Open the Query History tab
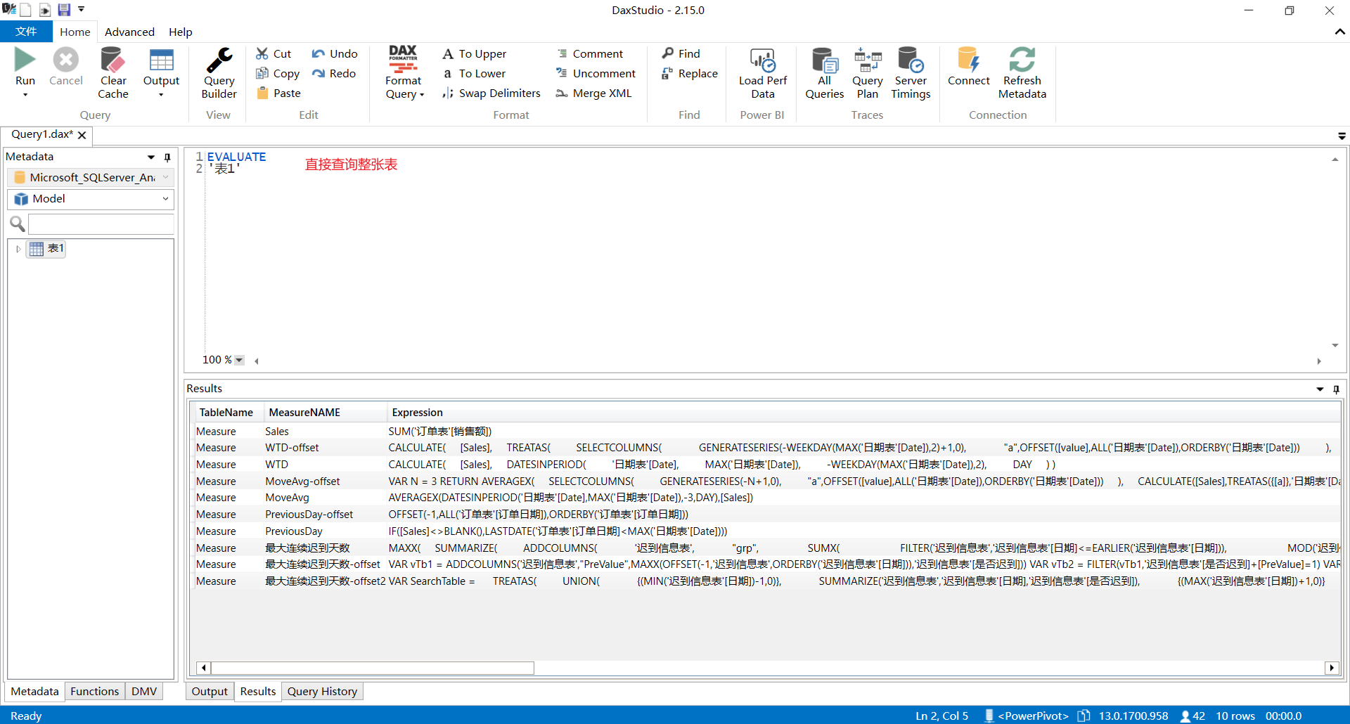The image size is (1350, 724). [322, 691]
